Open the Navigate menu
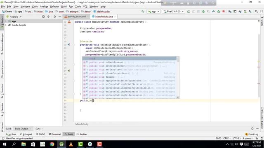The width and height of the screenshot is (264, 148). click(x=25, y=7)
